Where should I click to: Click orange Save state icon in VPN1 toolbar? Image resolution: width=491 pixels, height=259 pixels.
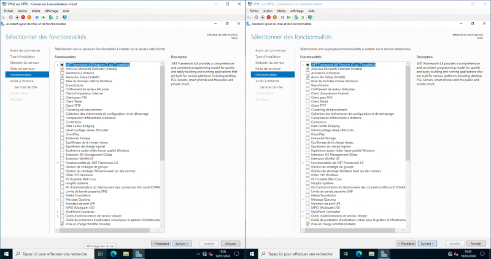click(274, 18)
